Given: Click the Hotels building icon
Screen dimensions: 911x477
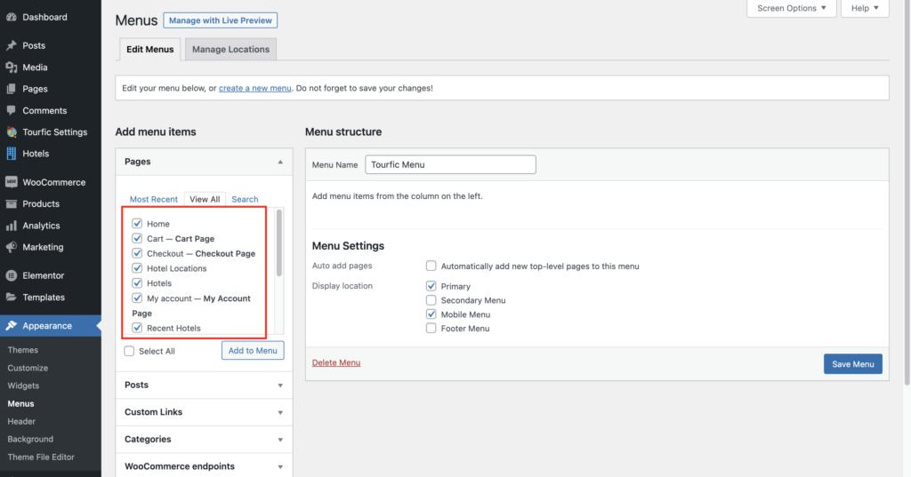Looking at the screenshot, I should coord(11,154).
